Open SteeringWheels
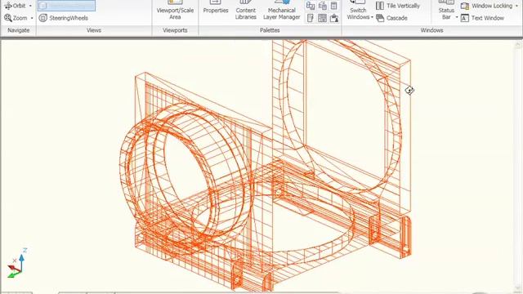 pos(64,18)
